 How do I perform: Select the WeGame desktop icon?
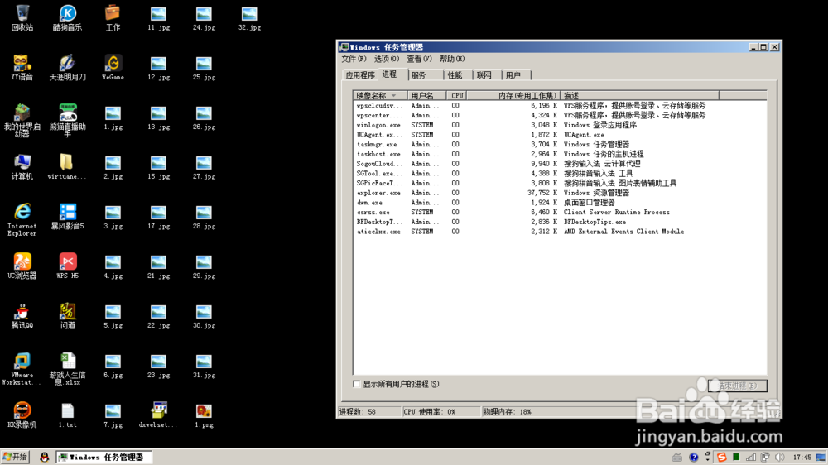(x=113, y=68)
